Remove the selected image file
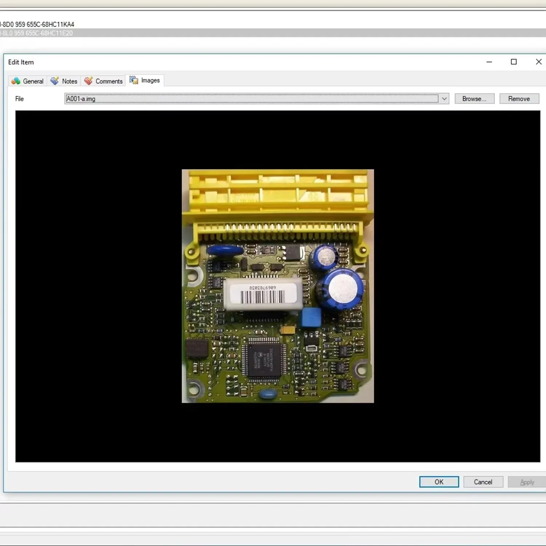Screen dimensions: 546x546 [519, 99]
